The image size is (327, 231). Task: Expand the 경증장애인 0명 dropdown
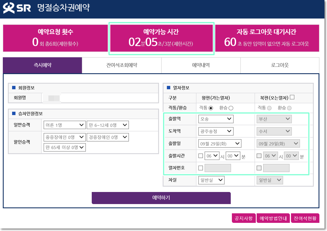pos(107,137)
